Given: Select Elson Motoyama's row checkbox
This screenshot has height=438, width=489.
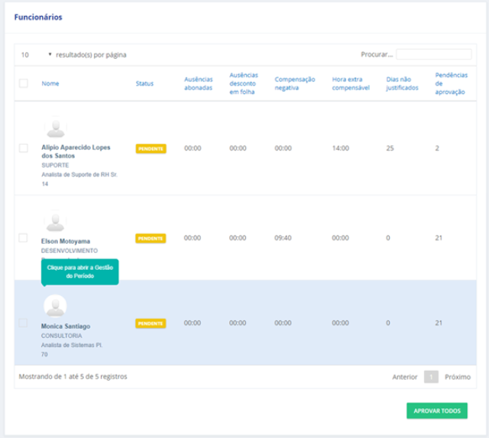Looking at the screenshot, I should pos(24,238).
